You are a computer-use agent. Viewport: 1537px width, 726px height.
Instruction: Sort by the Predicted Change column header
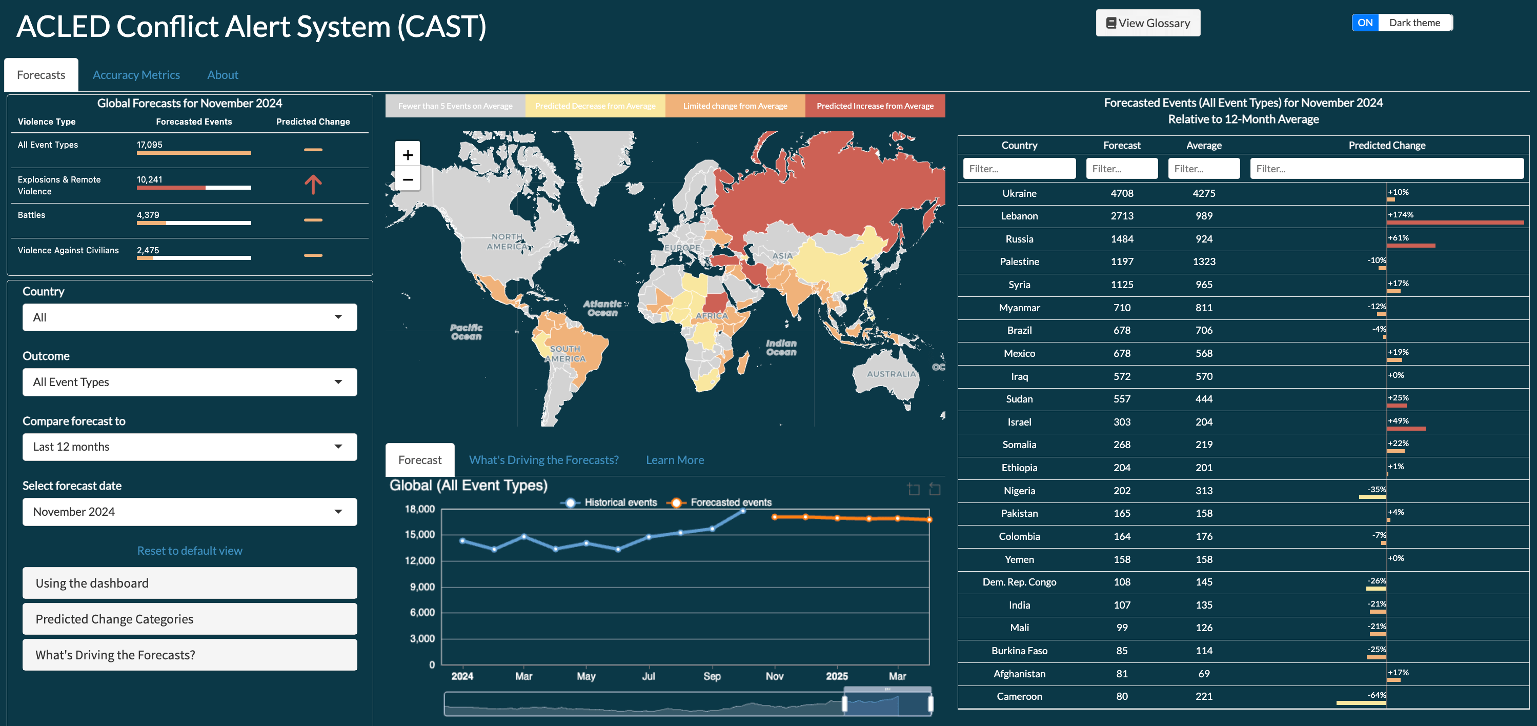1387,145
